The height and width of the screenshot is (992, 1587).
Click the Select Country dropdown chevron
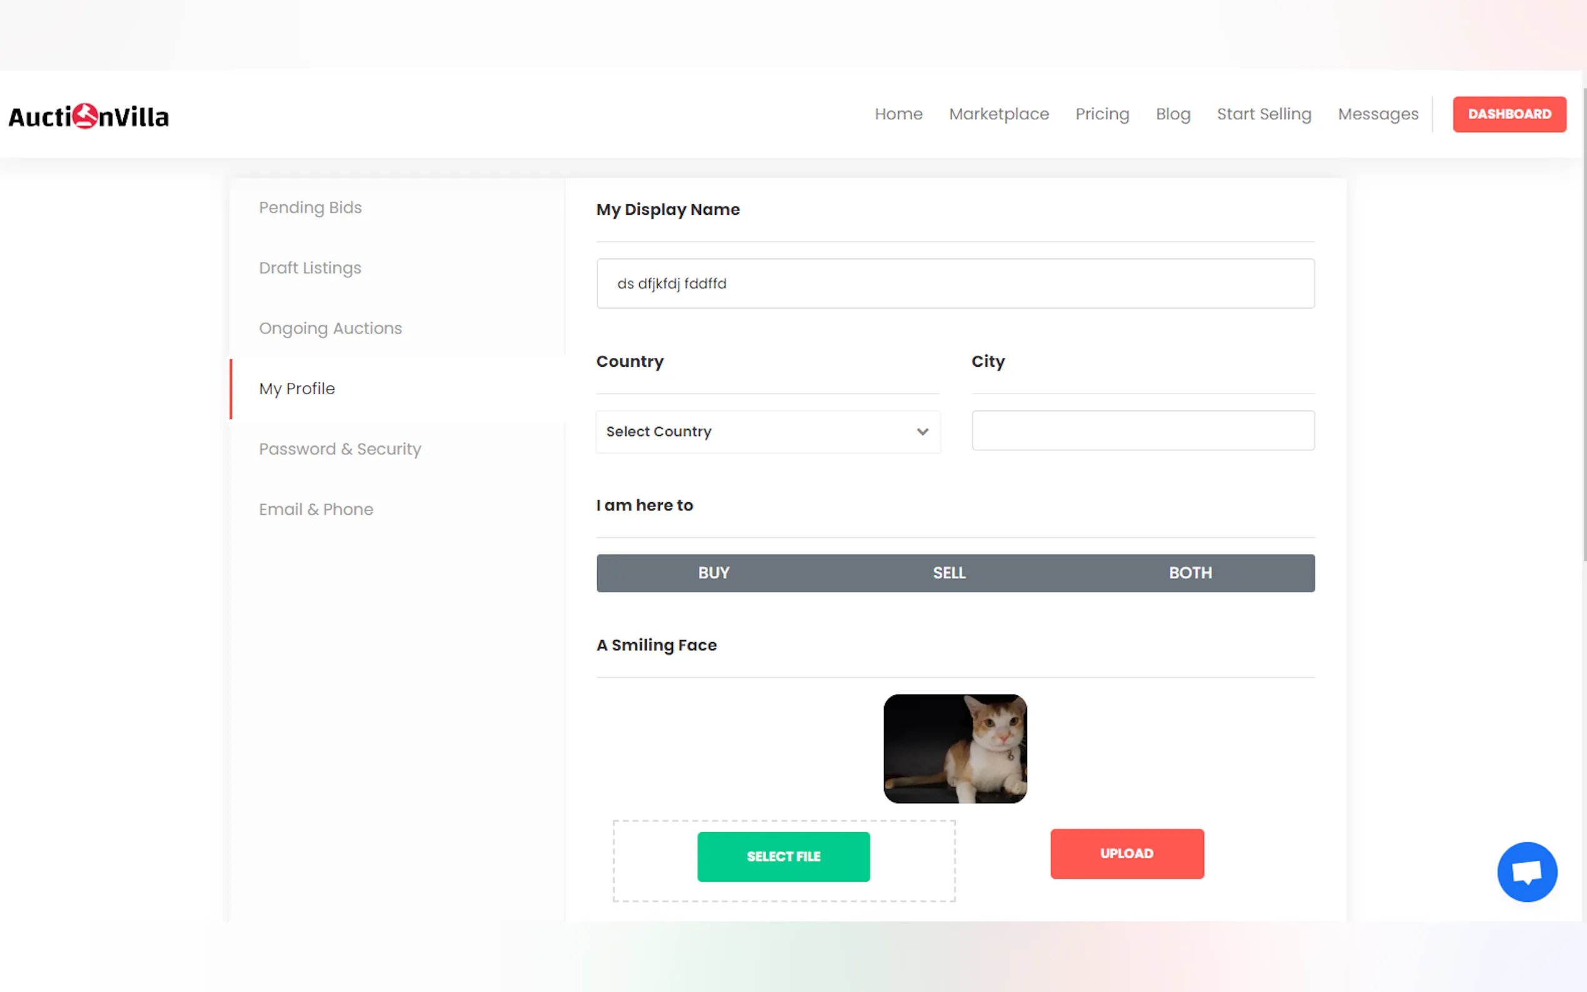(x=922, y=432)
